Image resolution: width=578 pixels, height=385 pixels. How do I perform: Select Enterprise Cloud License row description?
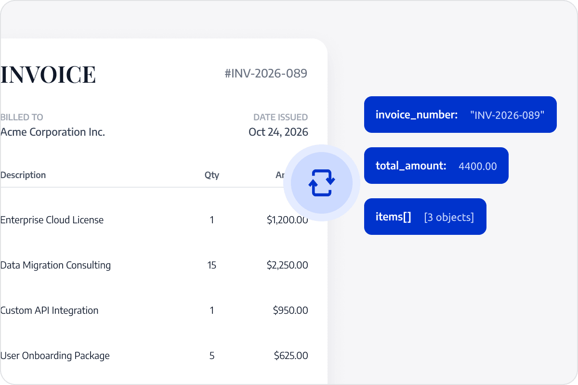pyautogui.click(x=52, y=220)
